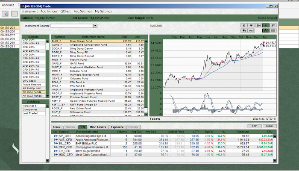The image size is (299, 171).
Task: Click the account chart icon in the left toolbar
Action: [4, 14]
